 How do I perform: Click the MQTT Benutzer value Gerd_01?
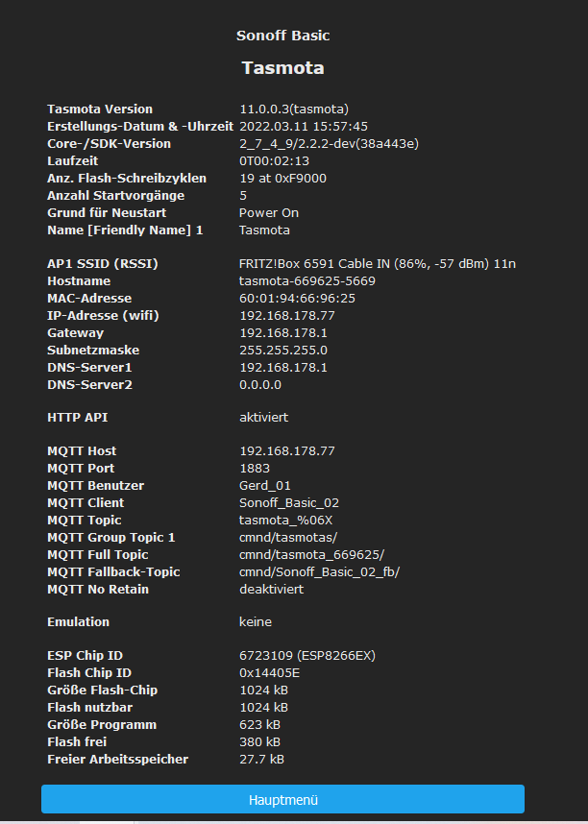265,486
